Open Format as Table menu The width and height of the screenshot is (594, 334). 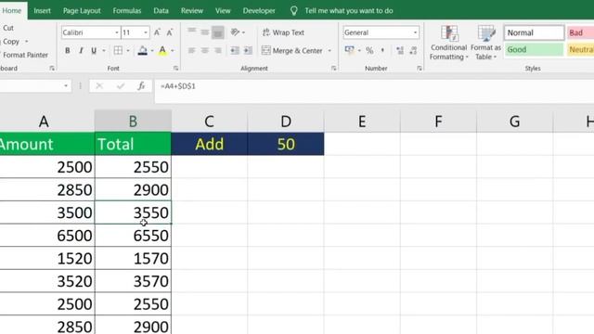point(485,43)
